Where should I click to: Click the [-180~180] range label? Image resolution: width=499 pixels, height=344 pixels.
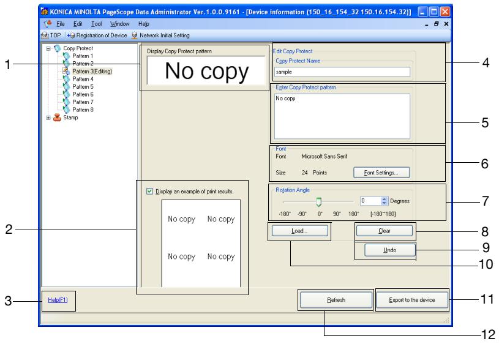coord(383,214)
